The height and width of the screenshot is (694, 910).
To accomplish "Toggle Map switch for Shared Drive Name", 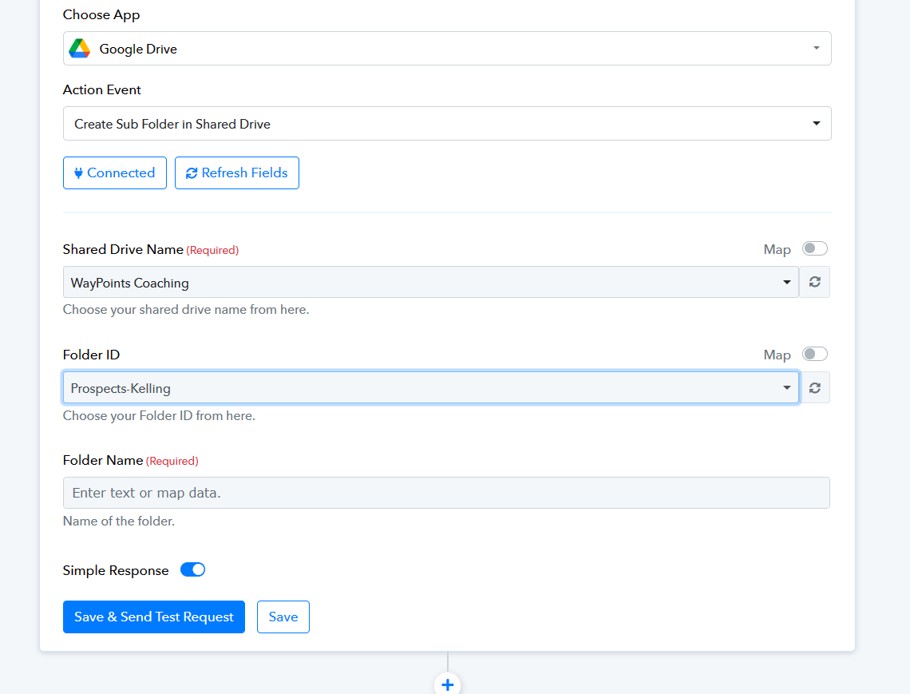I will pyautogui.click(x=814, y=248).
